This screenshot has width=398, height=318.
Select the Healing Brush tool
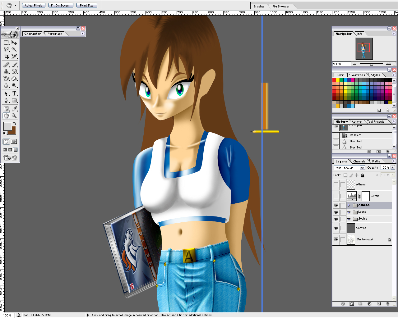[6, 65]
